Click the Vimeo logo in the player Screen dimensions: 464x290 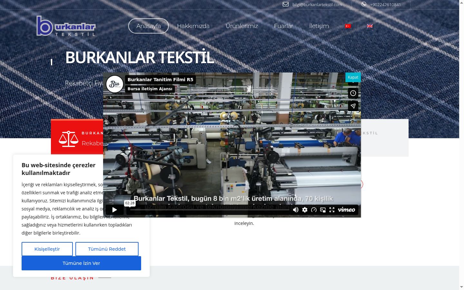[x=346, y=210]
